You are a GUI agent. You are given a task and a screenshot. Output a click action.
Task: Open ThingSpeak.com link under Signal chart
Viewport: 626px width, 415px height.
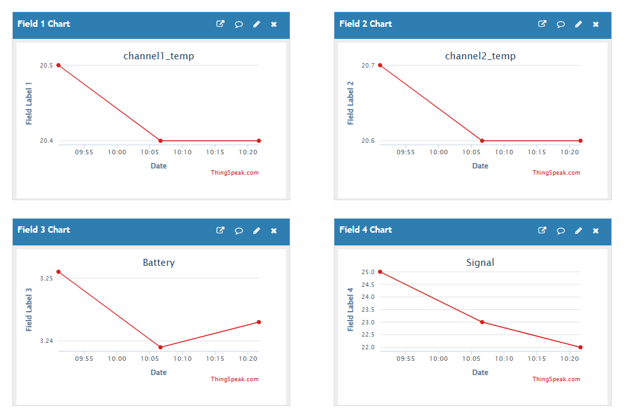pyautogui.click(x=556, y=379)
